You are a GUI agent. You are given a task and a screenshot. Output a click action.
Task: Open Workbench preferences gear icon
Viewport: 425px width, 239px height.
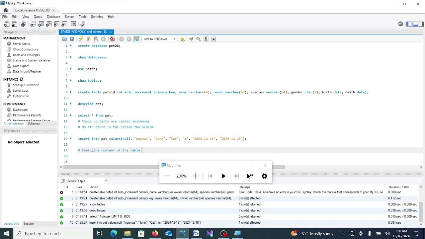tap(401, 24)
